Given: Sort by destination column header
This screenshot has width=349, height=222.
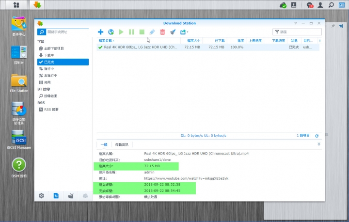Looking at the screenshot, I should coord(309,41).
